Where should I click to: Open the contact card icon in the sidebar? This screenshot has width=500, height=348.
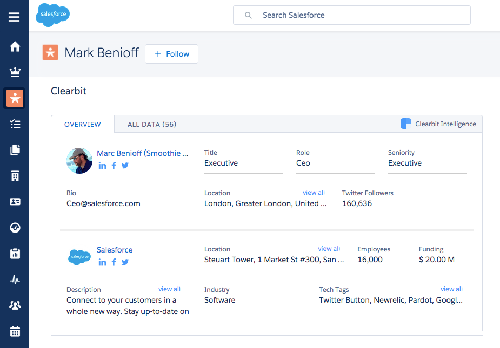pos(14,201)
